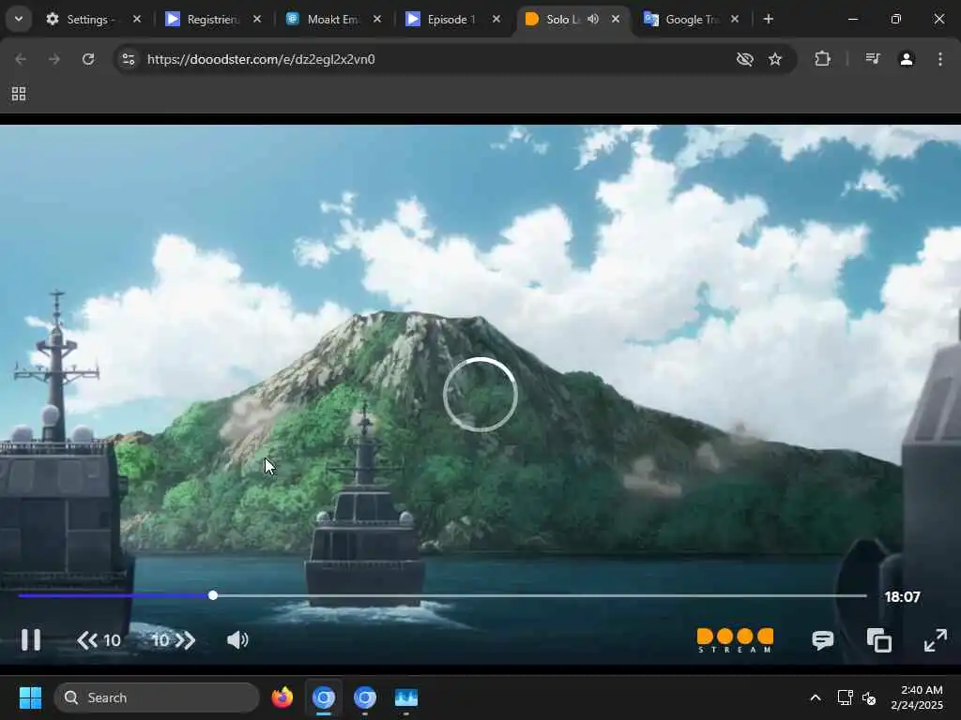The height and width of the screenshot is (720, 961).
Task: Click the DoodStream logo
Action: click(x=735, y=640)
